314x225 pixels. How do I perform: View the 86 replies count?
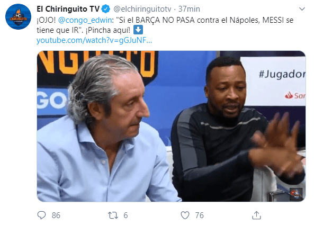[x=56, y=215]
